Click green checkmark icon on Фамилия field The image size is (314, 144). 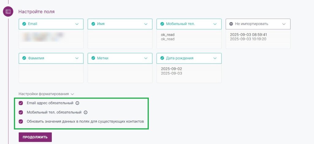click(x=24, y=58)
